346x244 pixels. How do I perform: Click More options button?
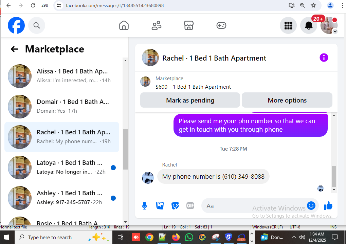(287, 100)
